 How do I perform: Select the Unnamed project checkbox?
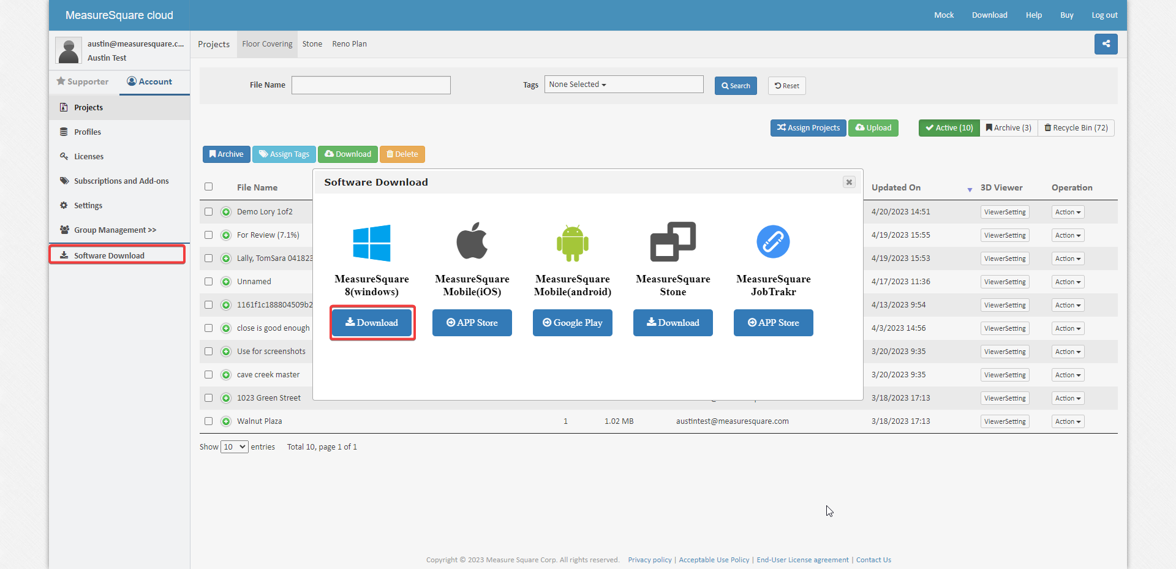208,282
